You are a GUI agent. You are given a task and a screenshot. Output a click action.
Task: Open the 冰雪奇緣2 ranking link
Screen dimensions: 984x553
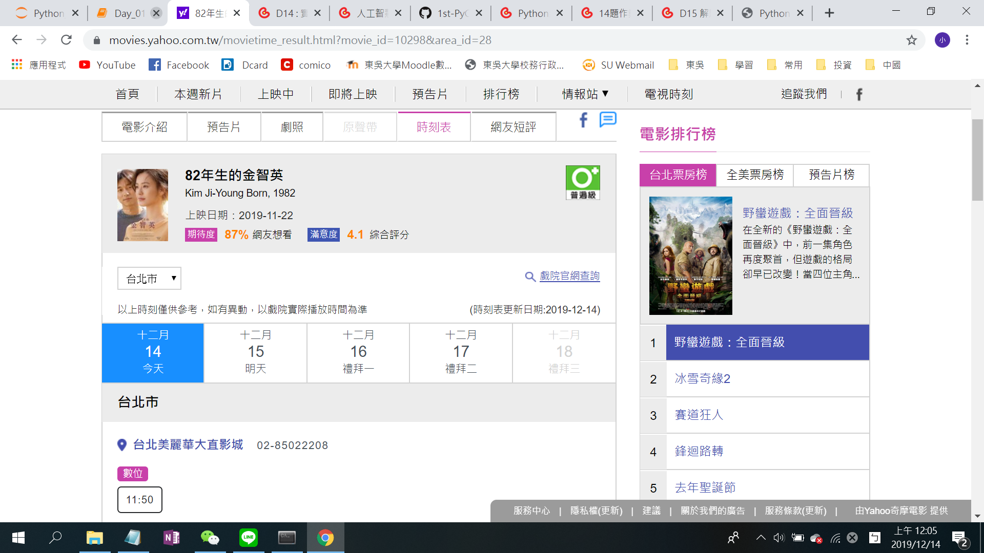tap(702, 378)
